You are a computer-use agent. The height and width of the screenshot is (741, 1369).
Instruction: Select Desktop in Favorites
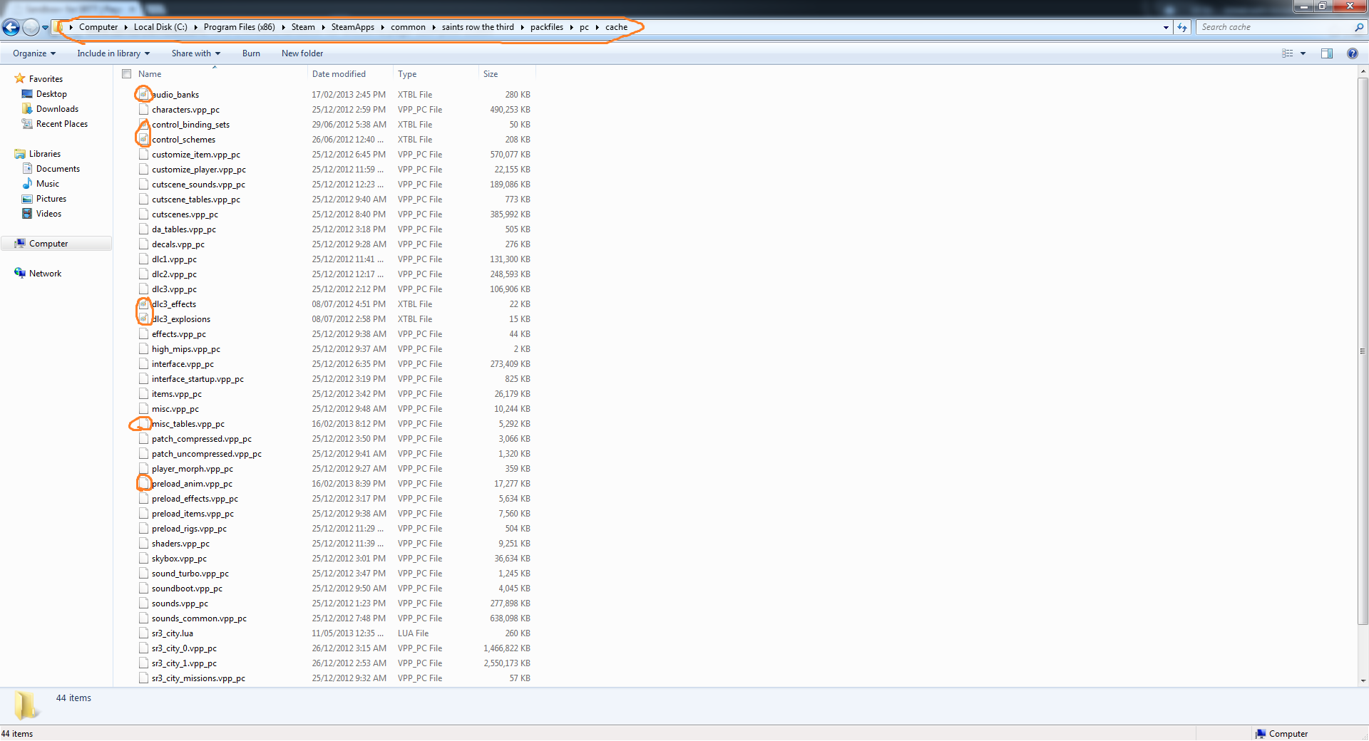point(51,94)
